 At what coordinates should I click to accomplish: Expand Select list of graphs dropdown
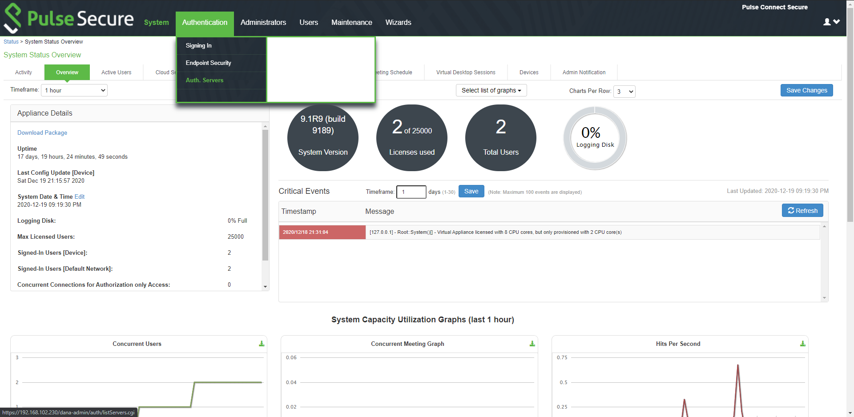tap(491, 90)
